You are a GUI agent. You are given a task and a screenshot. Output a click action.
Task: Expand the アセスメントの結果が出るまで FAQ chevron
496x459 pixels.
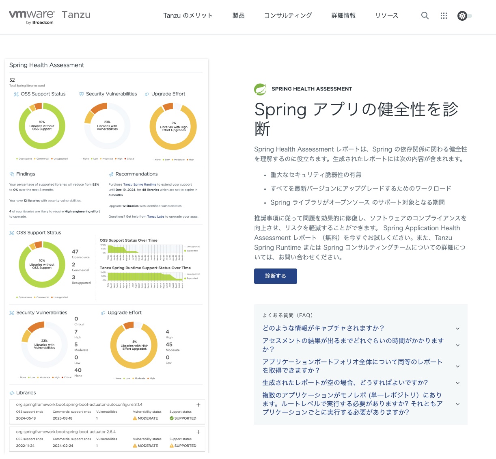pos(458,345)
